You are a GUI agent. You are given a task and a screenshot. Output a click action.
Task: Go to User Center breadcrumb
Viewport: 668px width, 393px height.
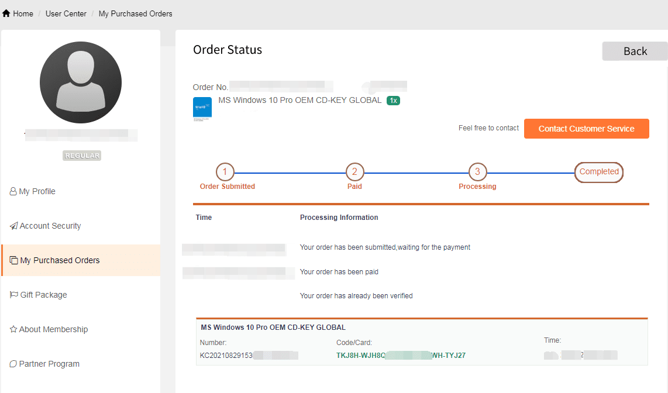point(66,13)
